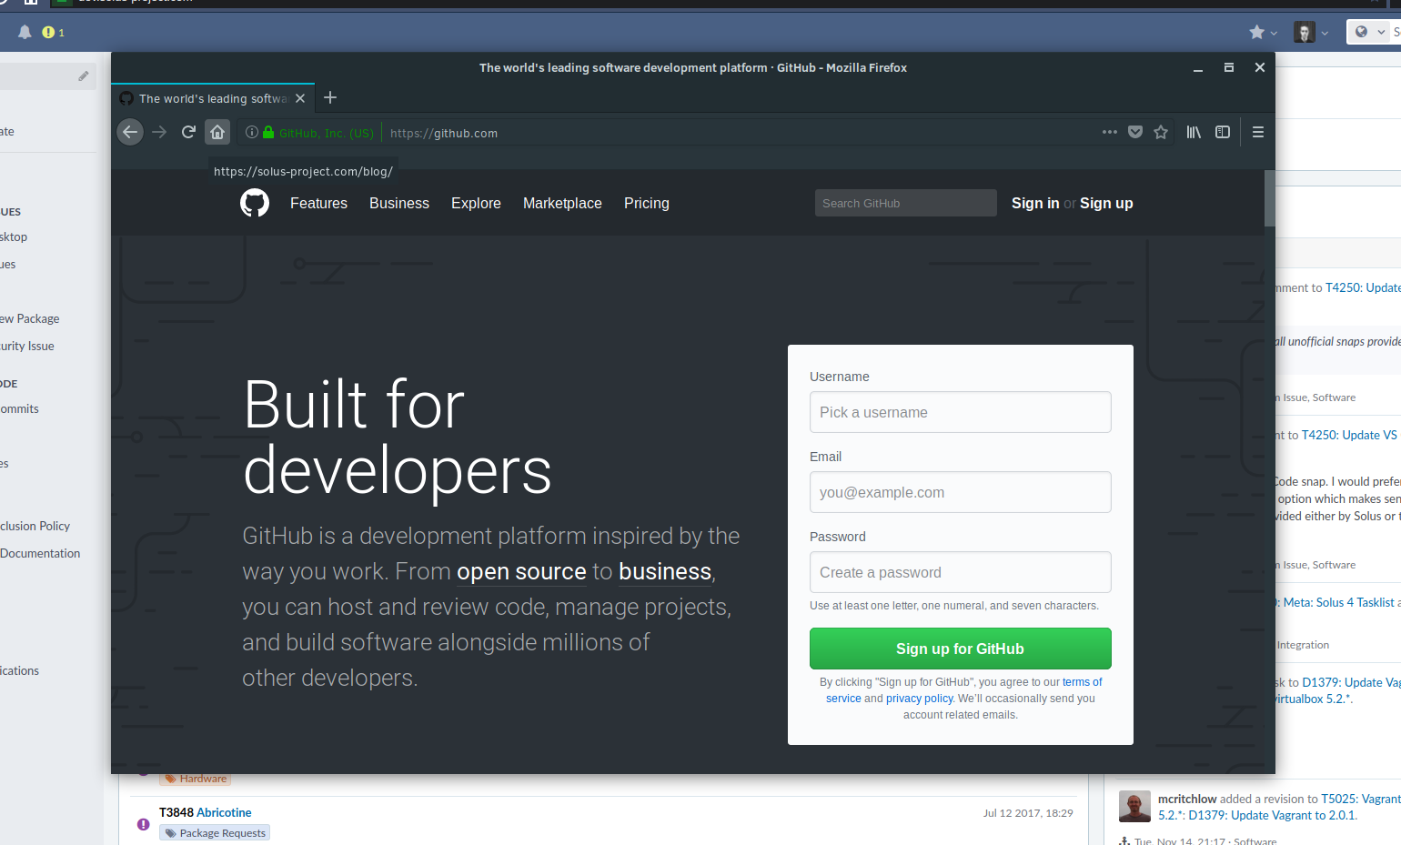Click the Username input field
This screenshot has width=1401, height=845.
[961, 412]
